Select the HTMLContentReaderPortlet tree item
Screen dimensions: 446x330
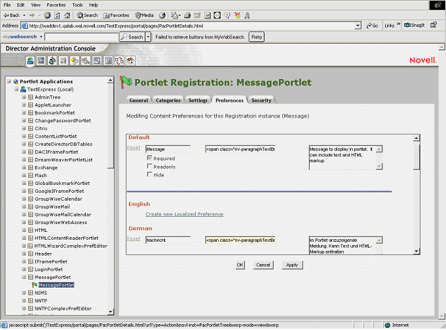click(67, 238)
